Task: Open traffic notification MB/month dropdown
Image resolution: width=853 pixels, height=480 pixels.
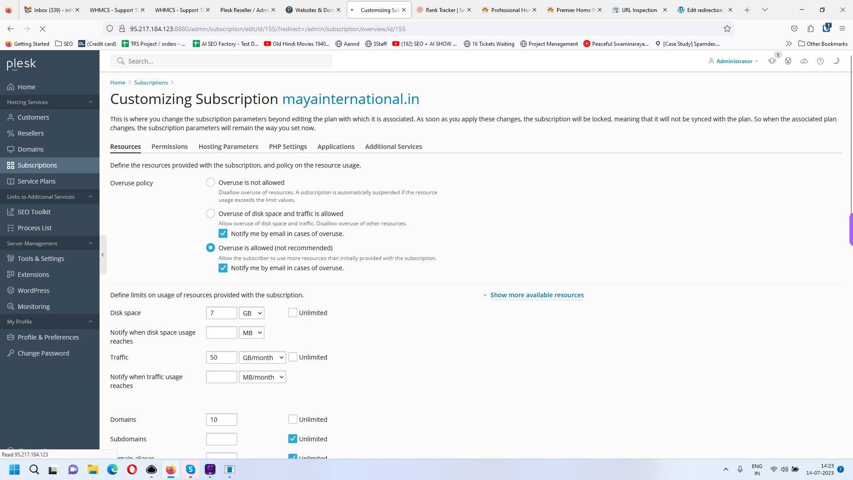Action: point(262,377)
